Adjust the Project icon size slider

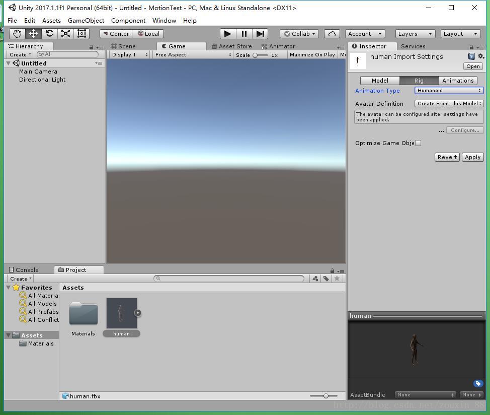[x=324, y=396]
